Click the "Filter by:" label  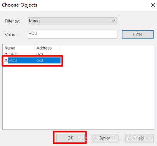click(x=12, y=21)
